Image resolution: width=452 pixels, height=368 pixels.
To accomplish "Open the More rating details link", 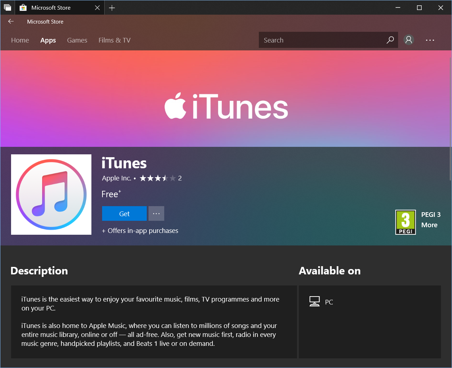I will pyautogui.click(x=429, y=225).
